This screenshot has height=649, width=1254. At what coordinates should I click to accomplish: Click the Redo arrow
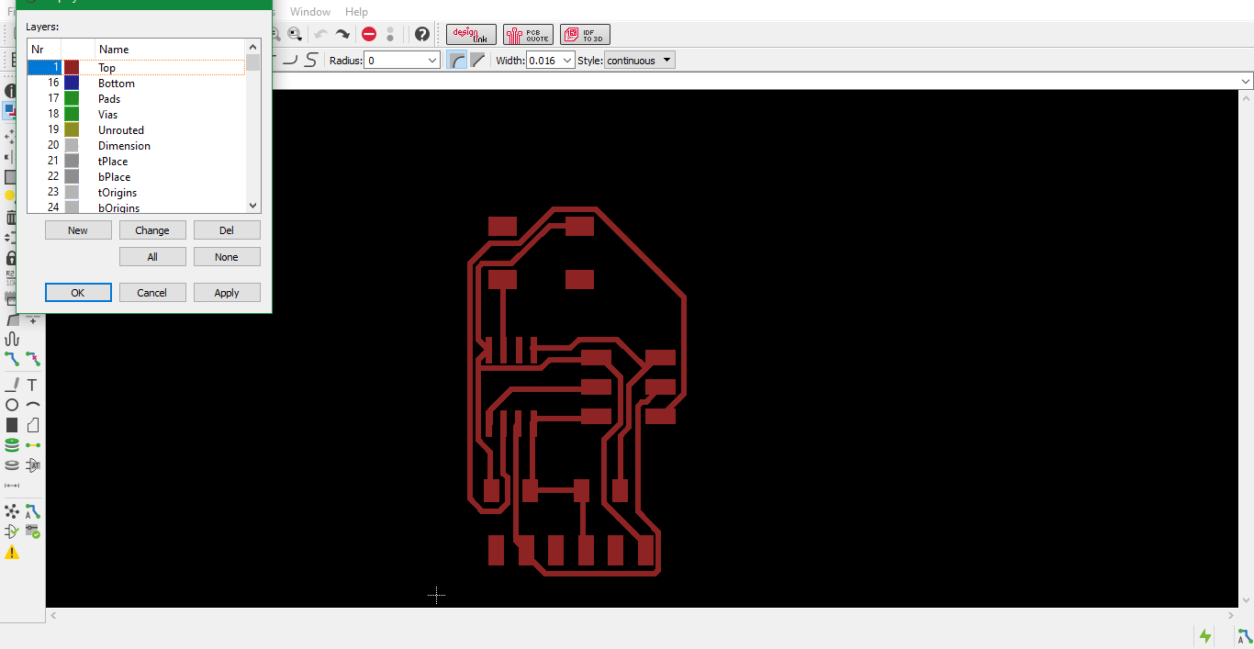pyautogui.click(x=342, y=34)
